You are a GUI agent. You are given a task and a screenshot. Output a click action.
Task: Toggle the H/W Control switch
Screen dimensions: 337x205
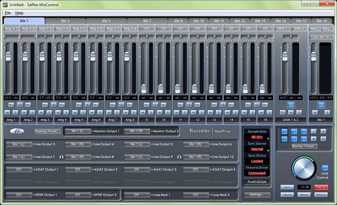(325, 167)
